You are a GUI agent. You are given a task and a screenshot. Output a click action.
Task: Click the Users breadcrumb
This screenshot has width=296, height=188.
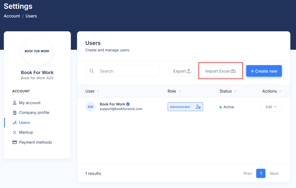point(31,16)
